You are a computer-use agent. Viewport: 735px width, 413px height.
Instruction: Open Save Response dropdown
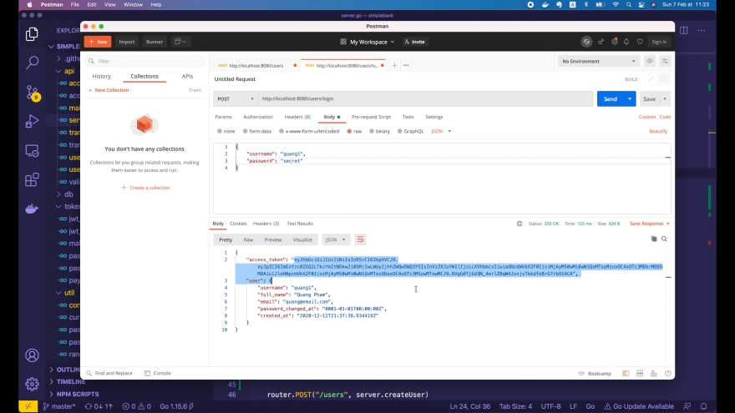pyautogui.click(x=650, y=224)
